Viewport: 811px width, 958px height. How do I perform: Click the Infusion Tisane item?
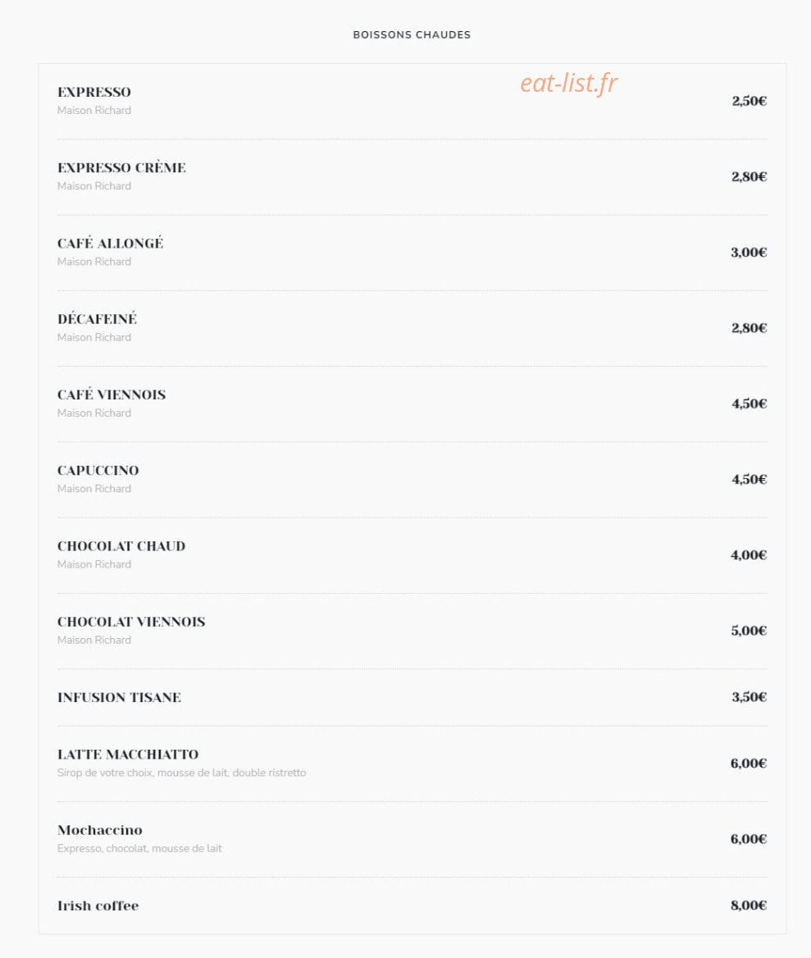[x=119, y=697]
